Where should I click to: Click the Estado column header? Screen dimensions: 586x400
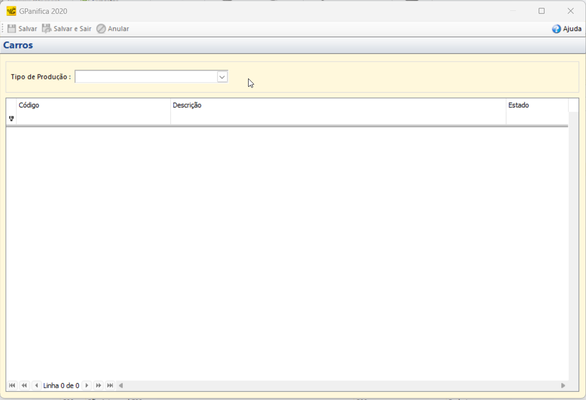click(x=537, y=105)
